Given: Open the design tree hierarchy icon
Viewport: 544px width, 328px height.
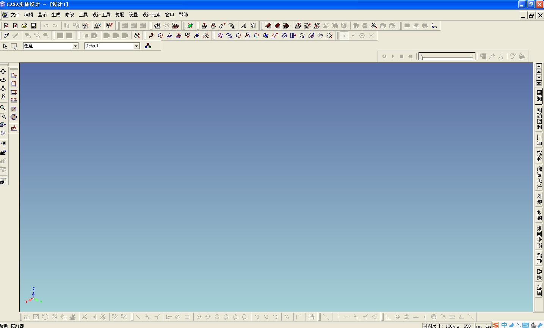Looking at the screenshot, I should click(148, 46).
